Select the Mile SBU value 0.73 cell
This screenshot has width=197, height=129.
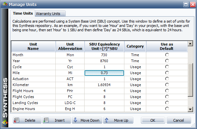pos(104,73)
